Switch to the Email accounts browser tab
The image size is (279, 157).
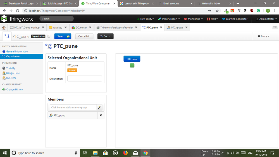(x=171, y=4)
